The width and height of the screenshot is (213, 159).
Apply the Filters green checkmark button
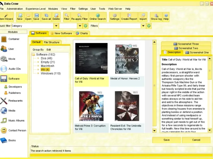[149, 26]
